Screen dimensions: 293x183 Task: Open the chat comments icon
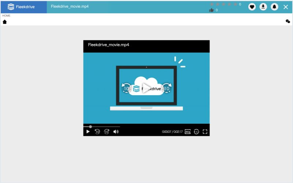pyautogui.click(x=288, y=21)
